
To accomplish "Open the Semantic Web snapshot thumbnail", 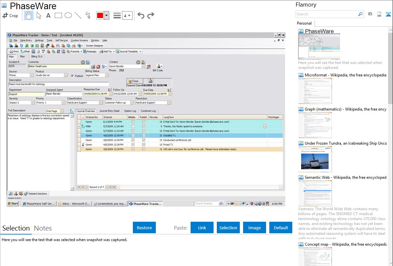I will (315, 193).
